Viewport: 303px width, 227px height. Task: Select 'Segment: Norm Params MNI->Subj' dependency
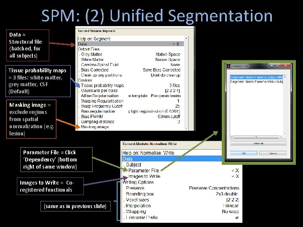(x=256, y=82)
